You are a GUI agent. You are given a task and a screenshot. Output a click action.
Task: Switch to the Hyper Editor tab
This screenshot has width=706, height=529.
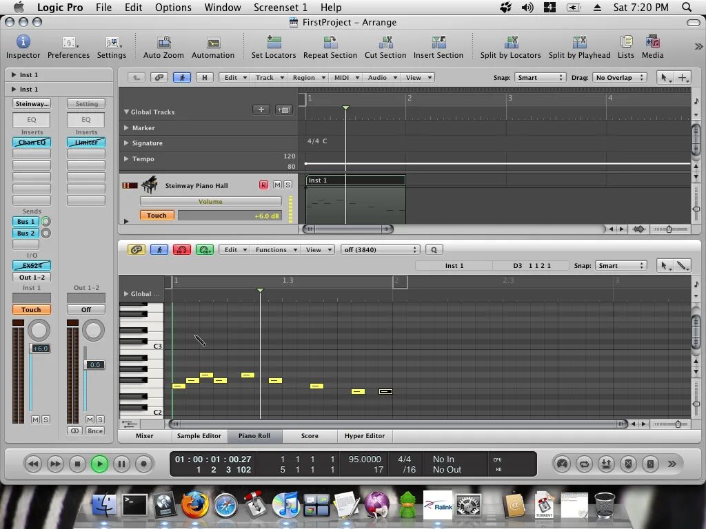pyautogui.click(x=365, y=436)
